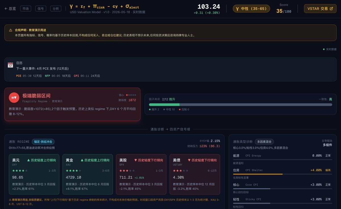This screenshot has height=209, width=341.
Task: Select the CPI 06-11 event
Action: [87, 76]
